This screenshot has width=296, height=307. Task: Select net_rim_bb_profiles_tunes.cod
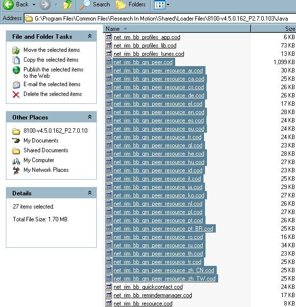pos(149,54)
